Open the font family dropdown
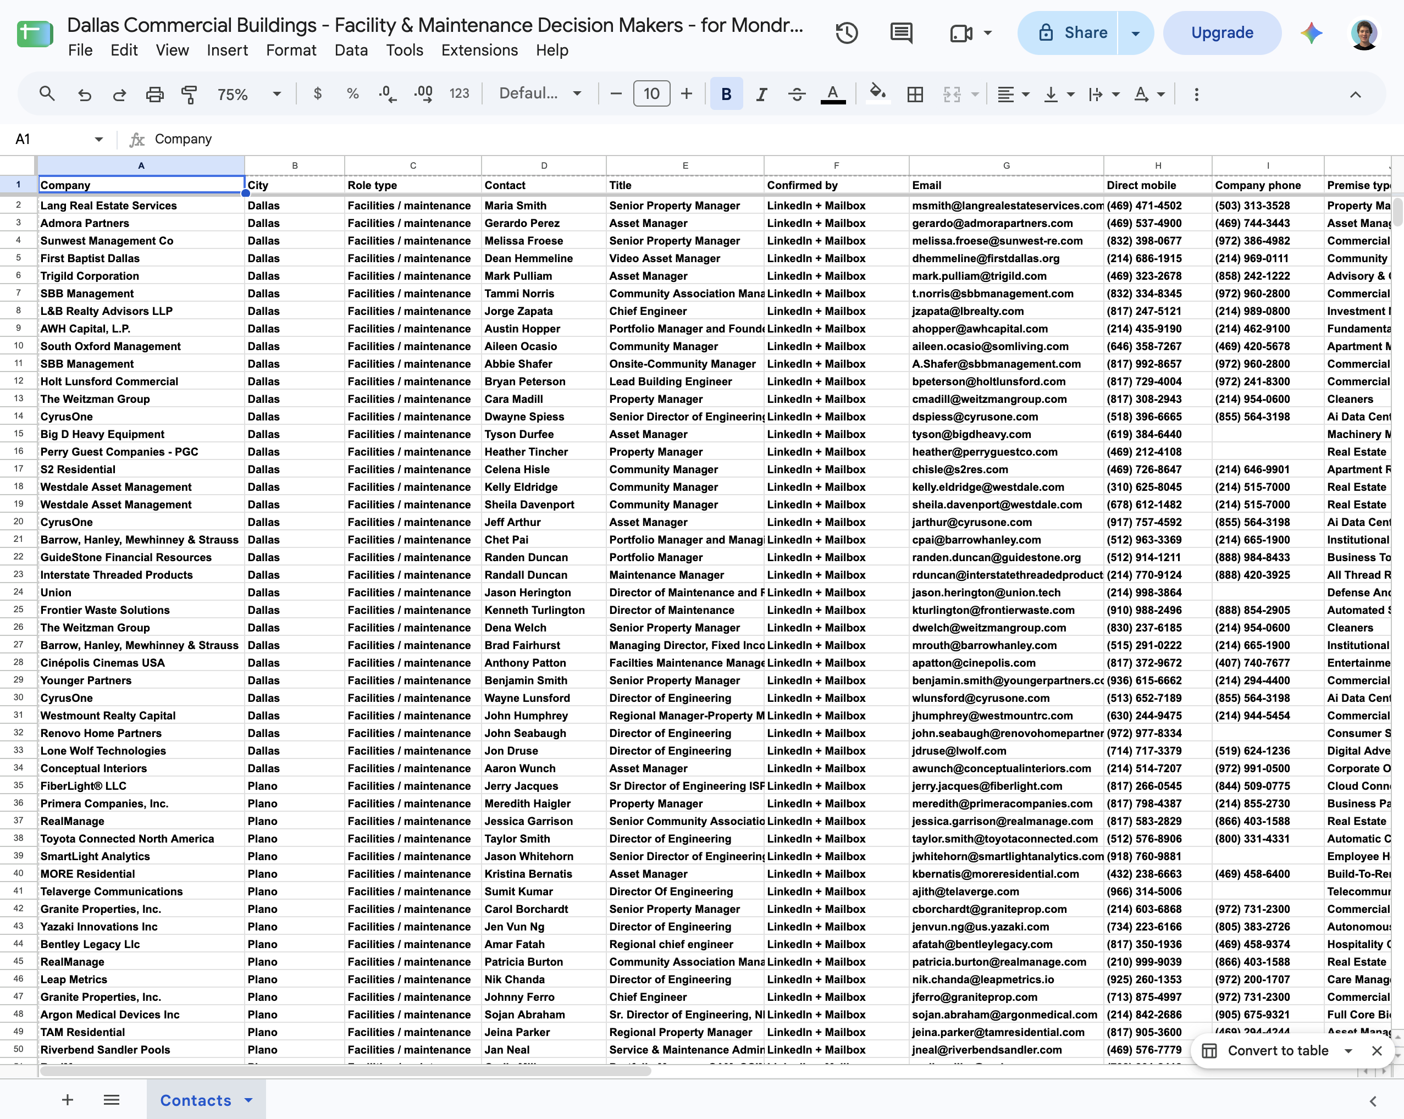The width and height of the screenshot is (1404, 1119). point(540,94)
